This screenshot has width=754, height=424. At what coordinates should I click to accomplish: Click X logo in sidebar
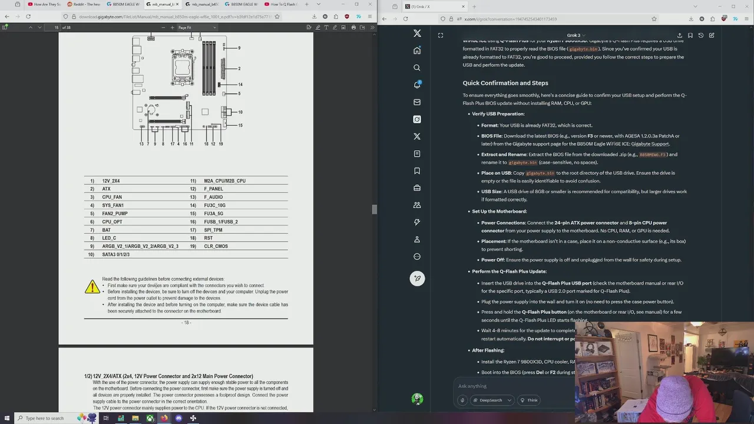(417, 34)
